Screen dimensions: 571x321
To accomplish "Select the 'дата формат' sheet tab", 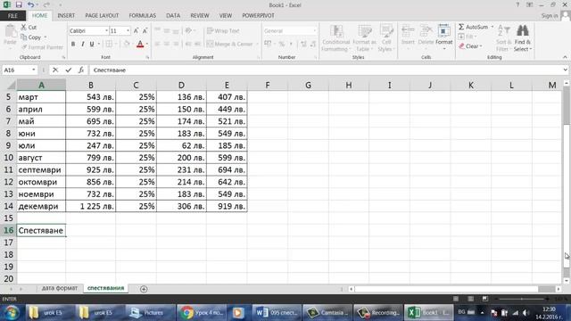I will [x=60, y=288].
